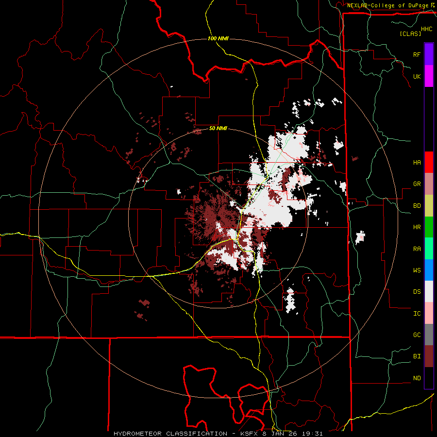Click the WS legend label
The image size is (437, 437).
tap(417, 270)
